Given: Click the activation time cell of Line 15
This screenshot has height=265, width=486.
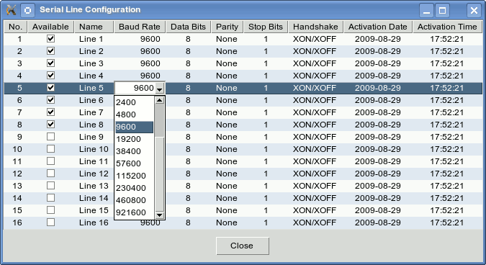Looking at the screenshot, I should tap(447, 210).
